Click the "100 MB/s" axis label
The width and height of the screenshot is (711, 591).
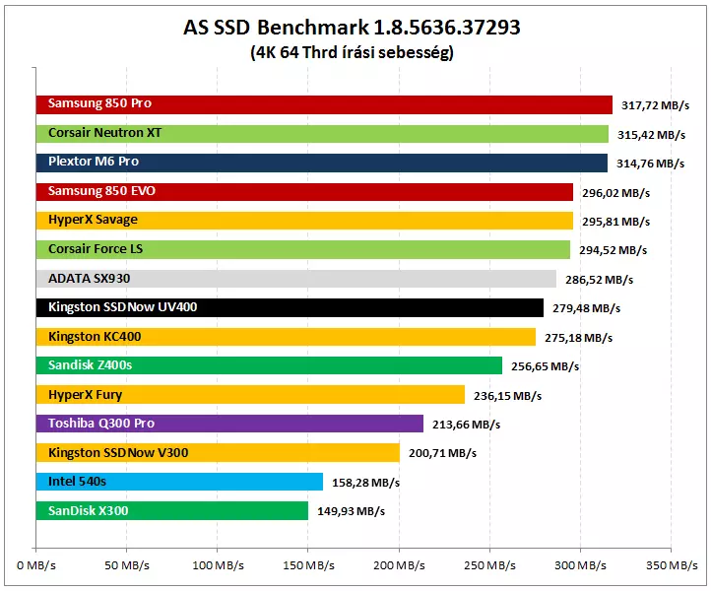(x=218, y=565)
